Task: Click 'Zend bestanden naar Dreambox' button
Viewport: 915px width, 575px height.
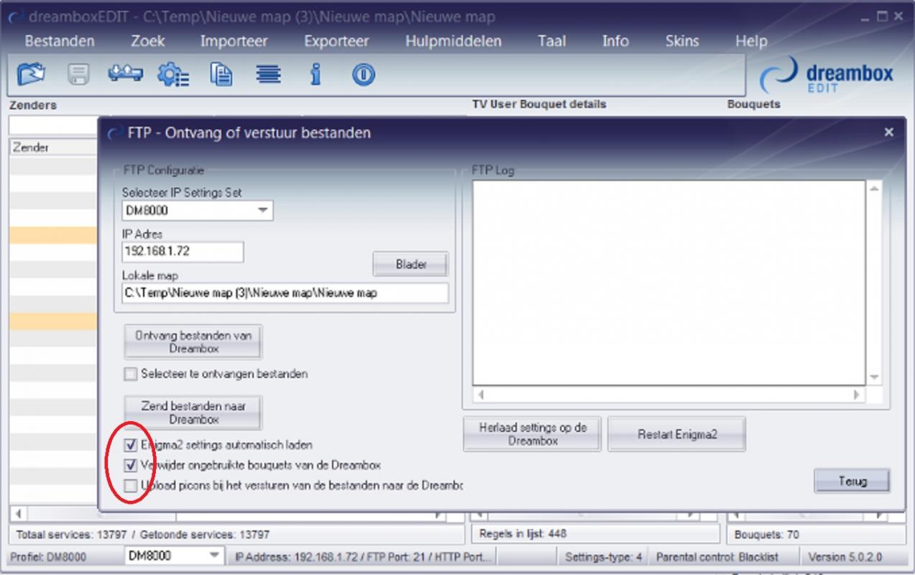Action: 193,413
